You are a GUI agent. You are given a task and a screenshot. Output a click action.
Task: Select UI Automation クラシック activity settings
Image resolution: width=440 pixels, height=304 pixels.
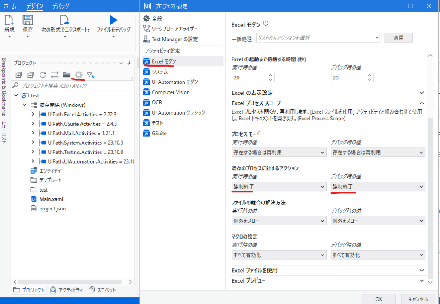pos(183,113)
